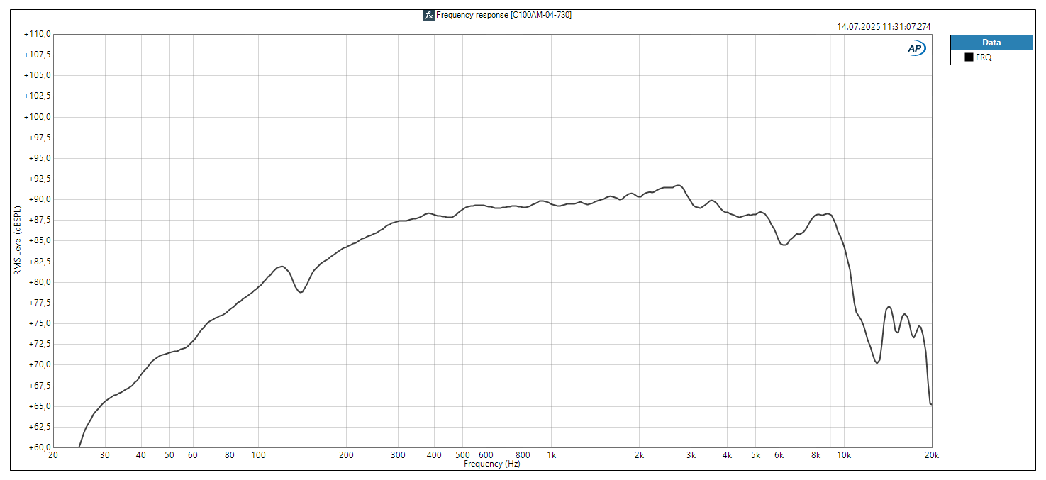Click the fx icon beside the graph title

tap(428, 15)
